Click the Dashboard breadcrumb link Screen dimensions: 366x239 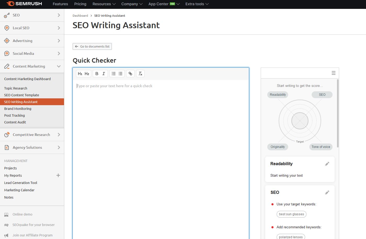pyautogui.click(x=80, y=16)
